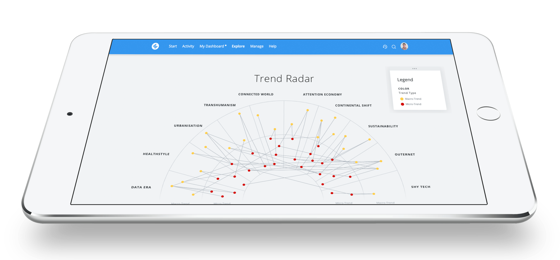Enable the Trend Type filter under COLOR
This screenshot has width=560, height=260.
[x=407, y=93]
